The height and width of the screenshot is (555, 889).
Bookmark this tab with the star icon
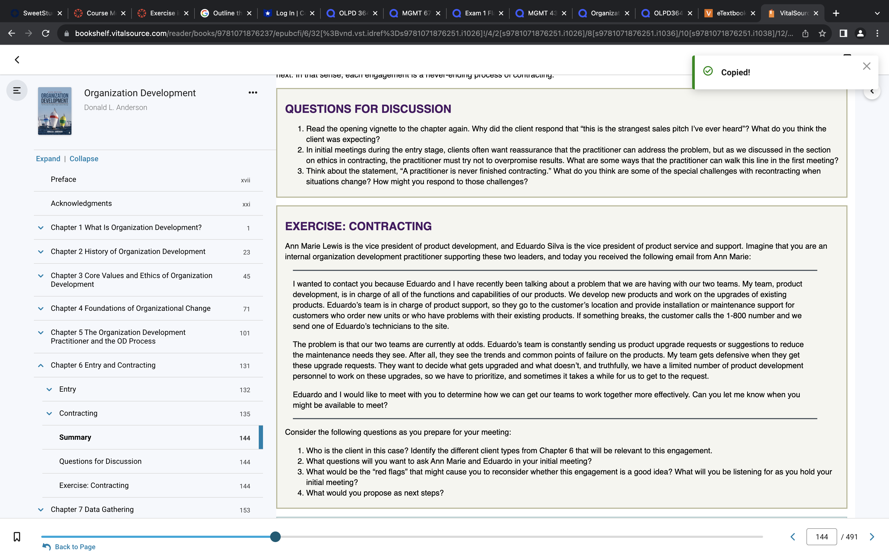click(822, 33)
